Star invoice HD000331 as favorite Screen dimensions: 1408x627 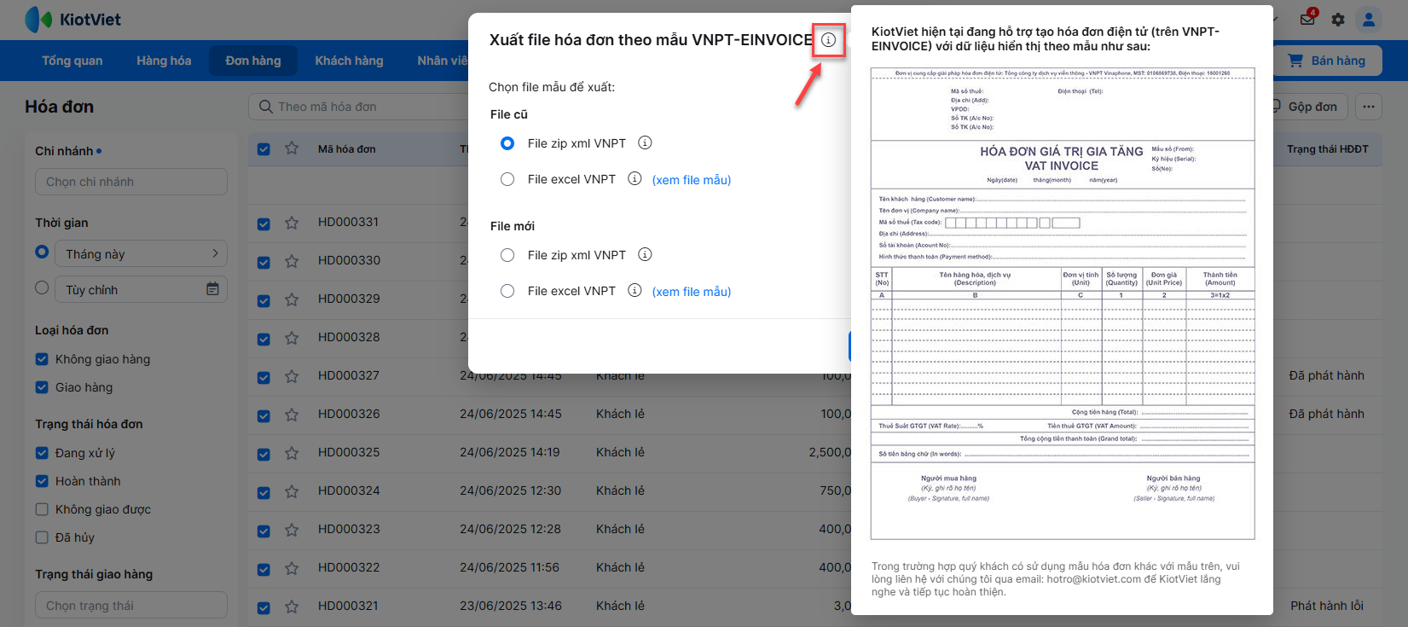click(292, 223)
